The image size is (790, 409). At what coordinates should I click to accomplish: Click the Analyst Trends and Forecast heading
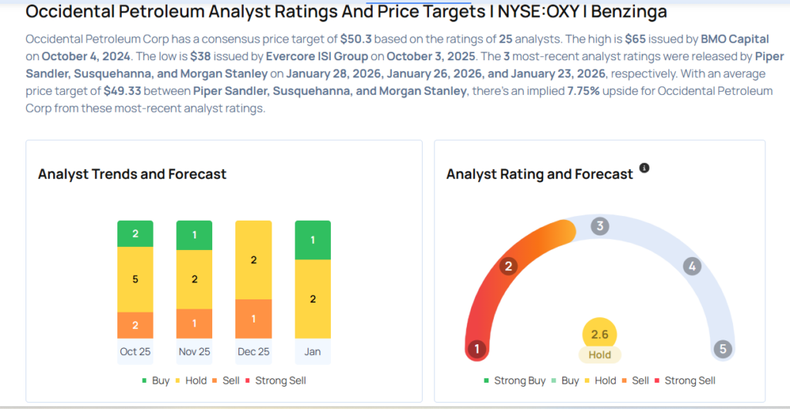[132, 174]
